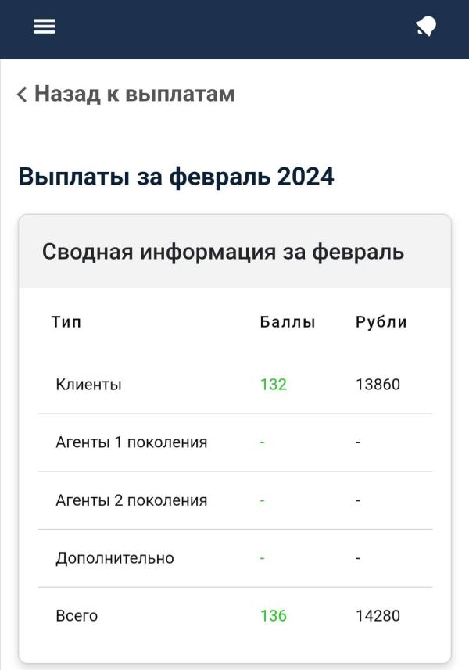Open the hamburger menu
The height and width of the screenshot is (670, 469).
[x=45, y=26]
